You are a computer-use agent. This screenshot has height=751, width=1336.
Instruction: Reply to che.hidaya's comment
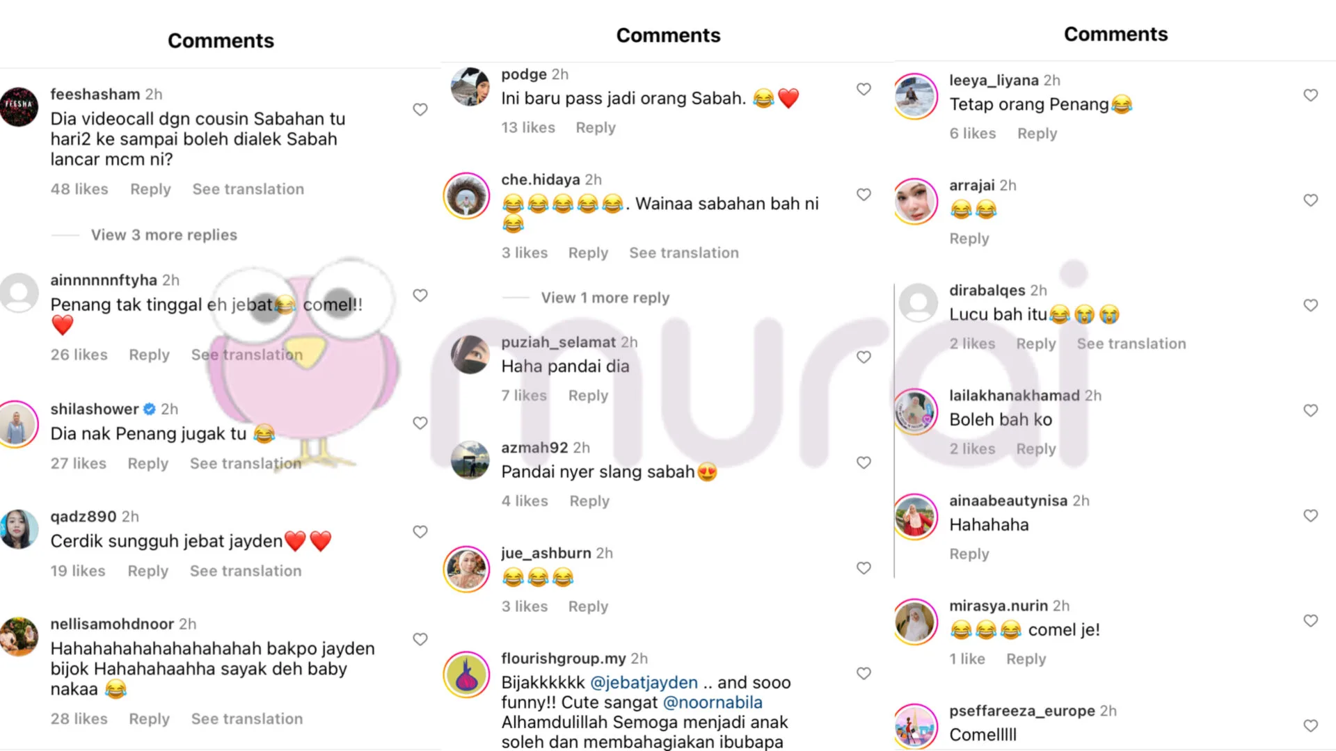pyautogui.click(x=588, y=253)
